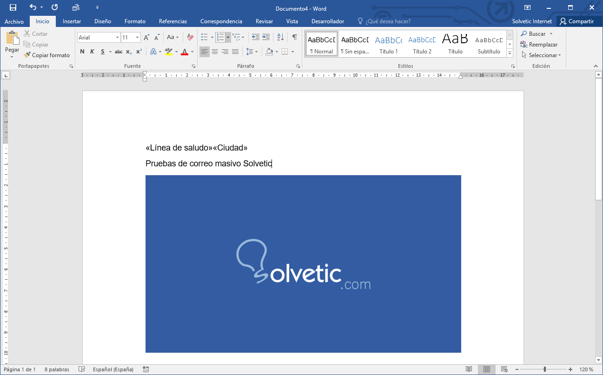Sort text with the A-Z sort icon
The image size is (603, 375).
coord(280,37)
